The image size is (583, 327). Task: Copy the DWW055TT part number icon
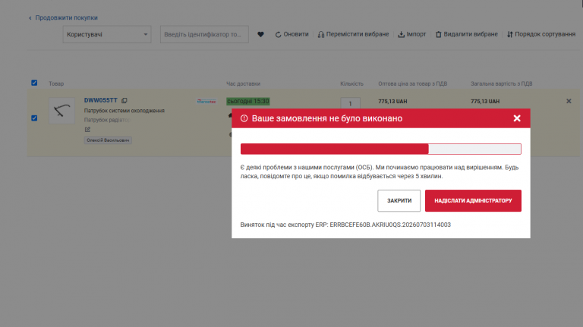pyautogui.click(x=124, y=100)
